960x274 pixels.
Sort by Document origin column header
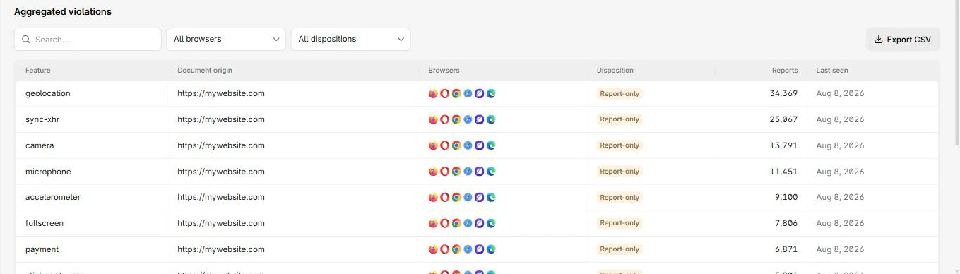tap(205, 71)
